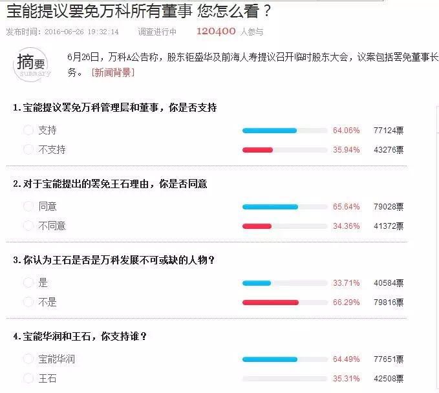Select 王石 radio button in question 4

click(28, 379)
